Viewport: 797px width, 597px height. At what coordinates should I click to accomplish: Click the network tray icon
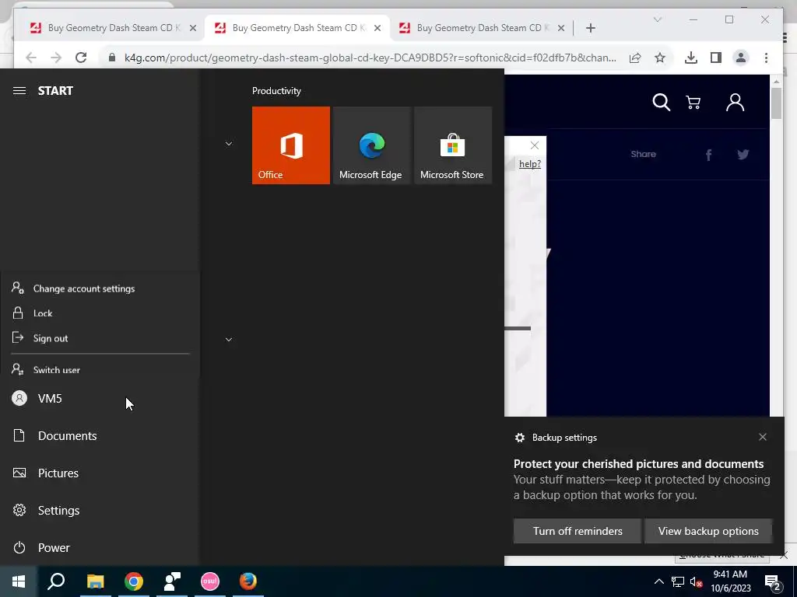678,581
